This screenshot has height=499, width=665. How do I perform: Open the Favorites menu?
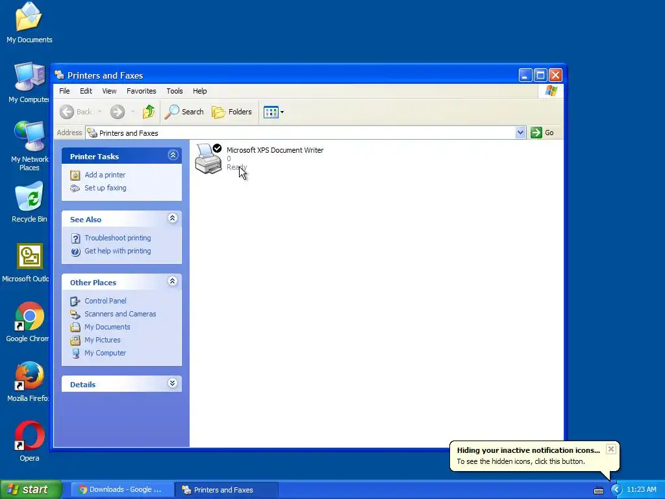point(141,91)
